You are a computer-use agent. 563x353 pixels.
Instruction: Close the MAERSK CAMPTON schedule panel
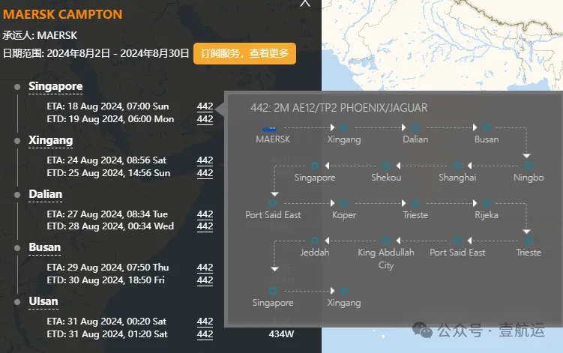click(x=305, y=3)
